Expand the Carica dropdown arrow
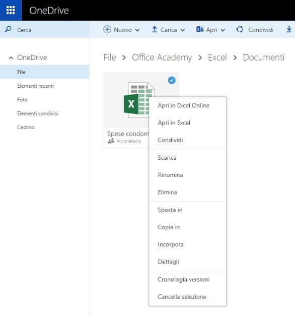 coord(182,30)
